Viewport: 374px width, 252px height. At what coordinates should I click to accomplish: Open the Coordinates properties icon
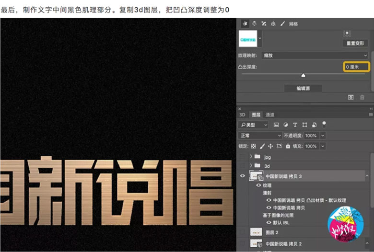tap(273, 23)
